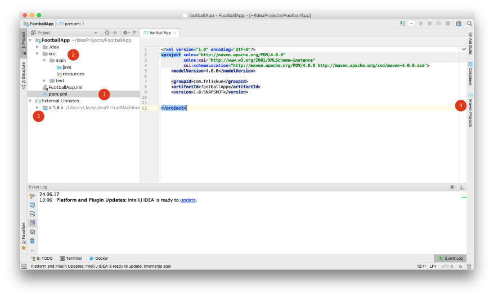Image resolution: width=494 pixels, height=298 pixels.
Task: Collapse the External Libraries node
Action: (x=30, y=101)
